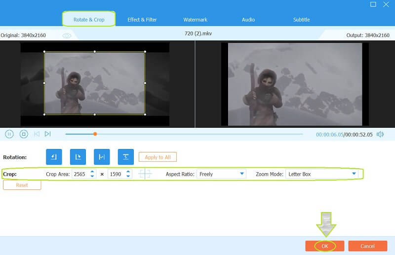Click the left-middle crop handle
Viewport: 395px width, 255px height.
pos(44,83)
